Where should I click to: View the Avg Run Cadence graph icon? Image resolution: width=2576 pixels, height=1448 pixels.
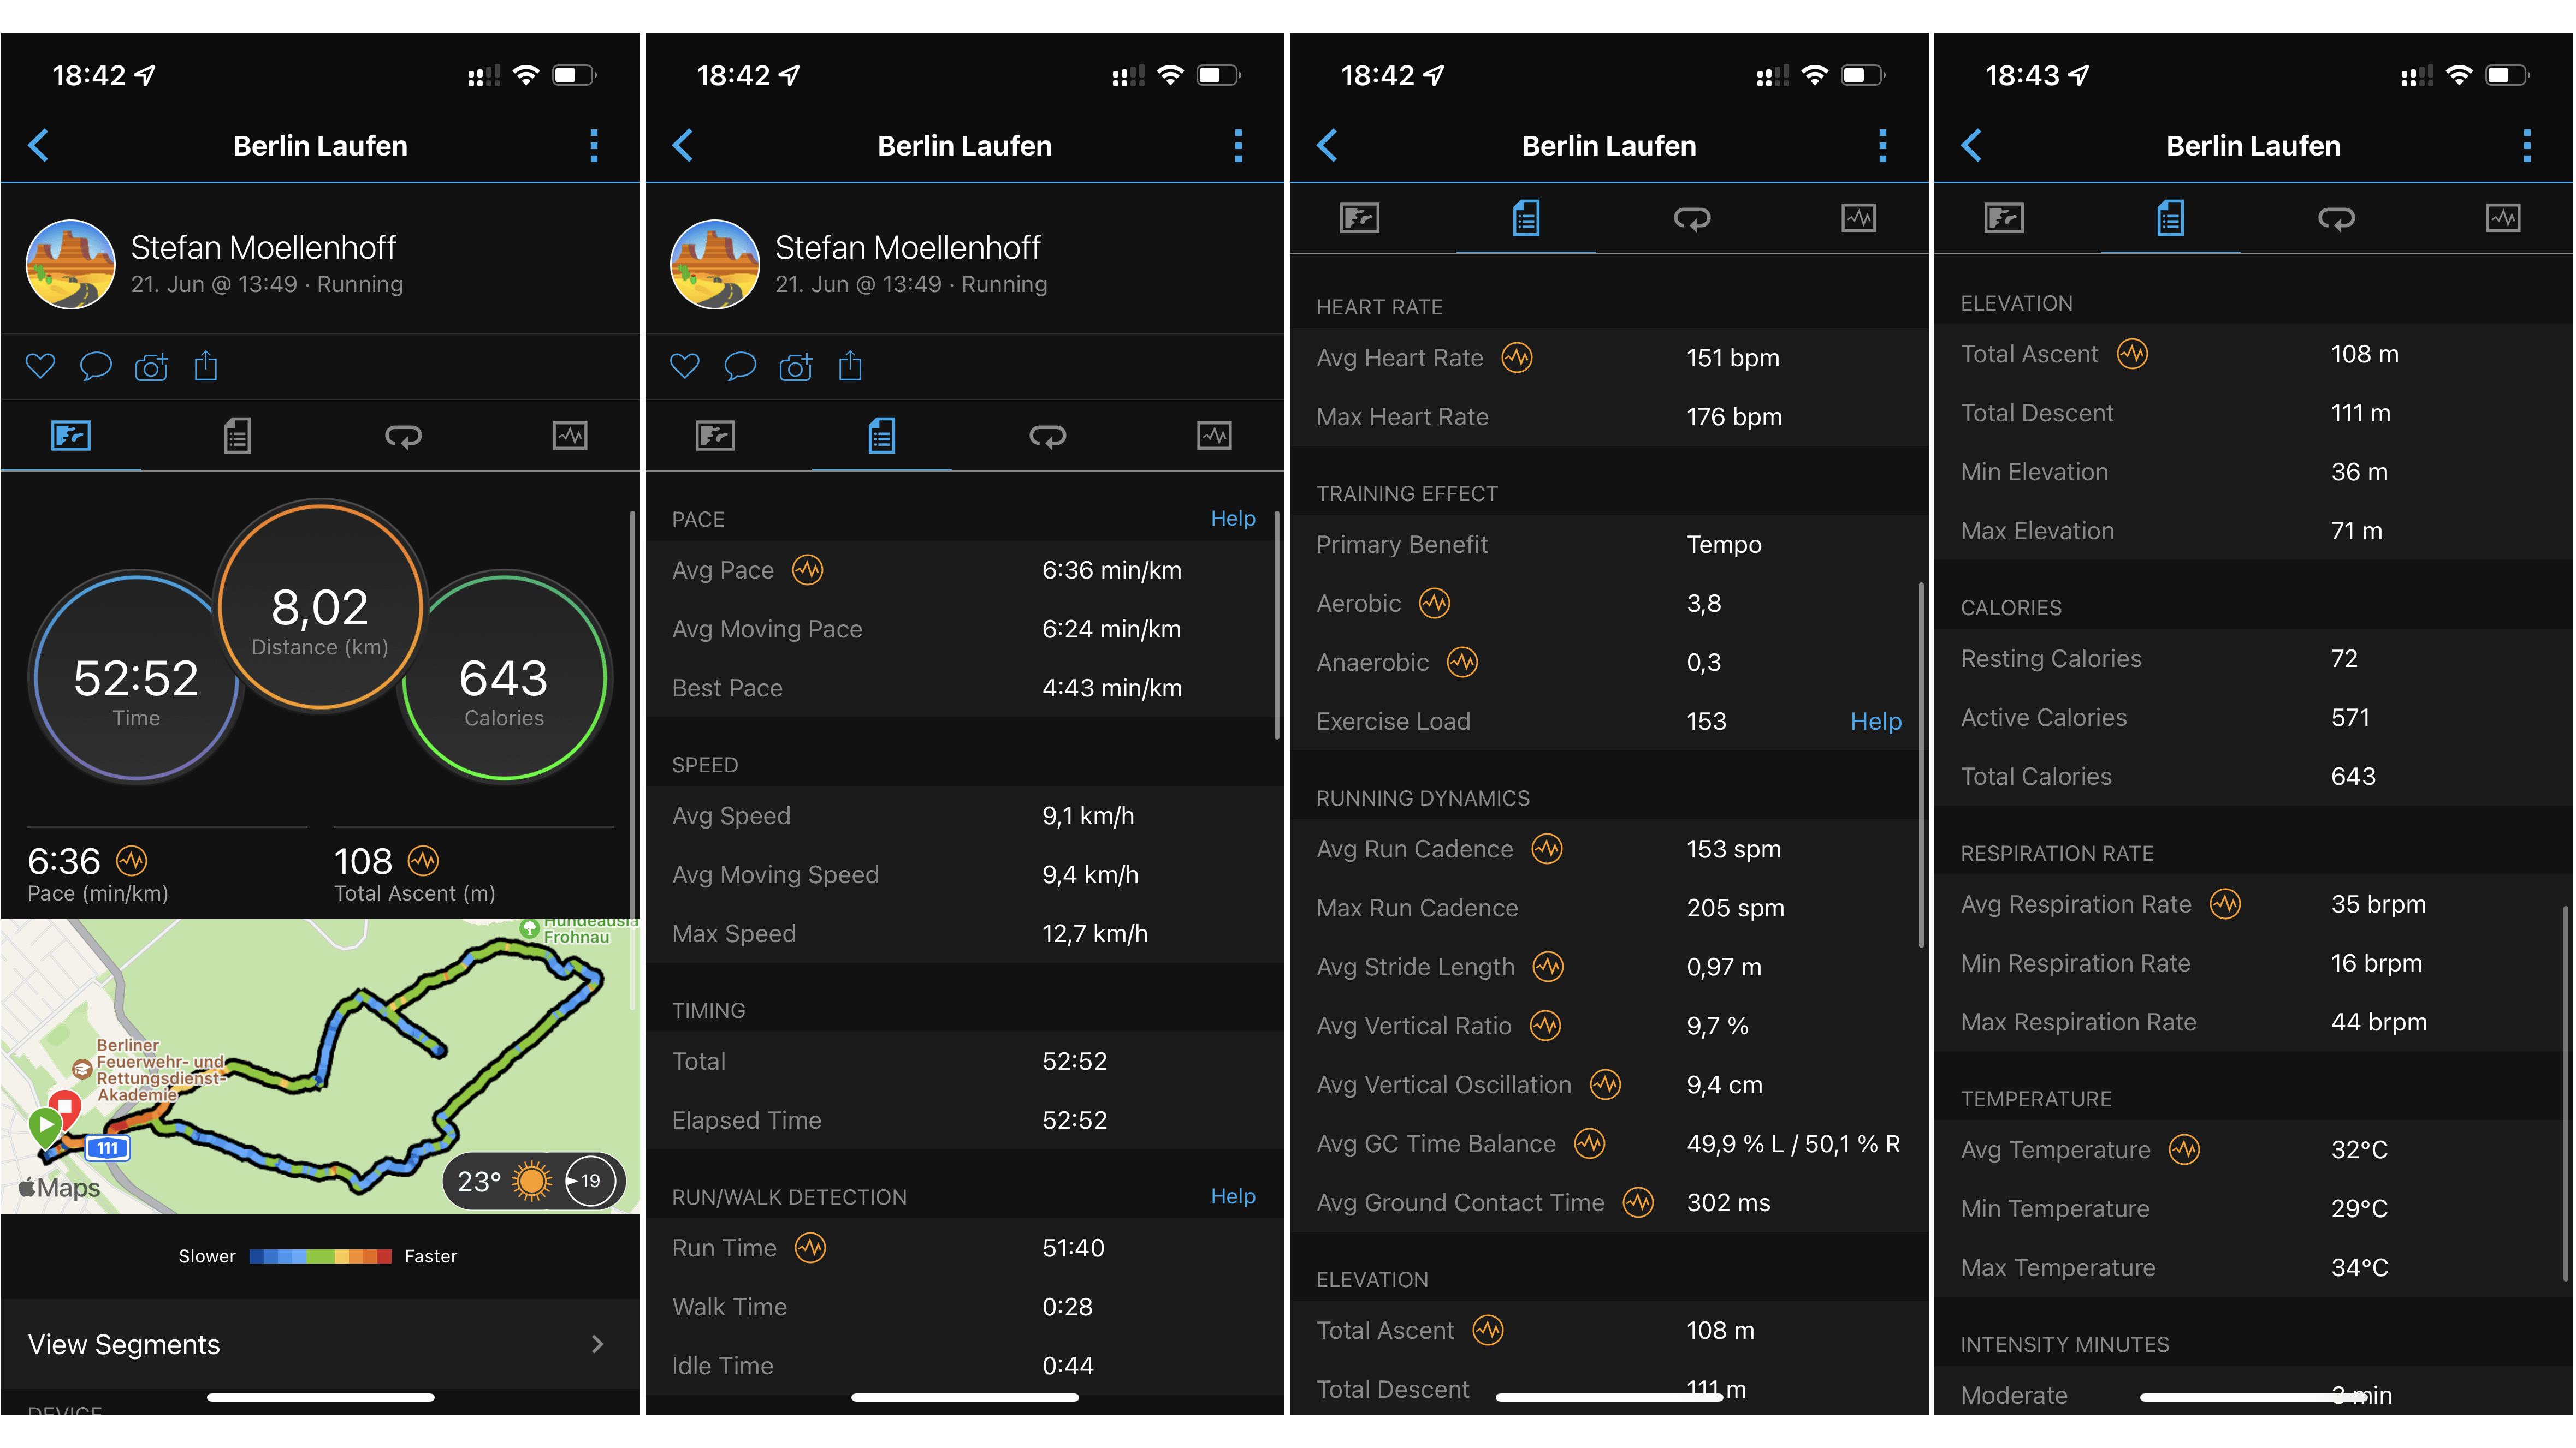pyautogui.click(x=1548, y=848)
